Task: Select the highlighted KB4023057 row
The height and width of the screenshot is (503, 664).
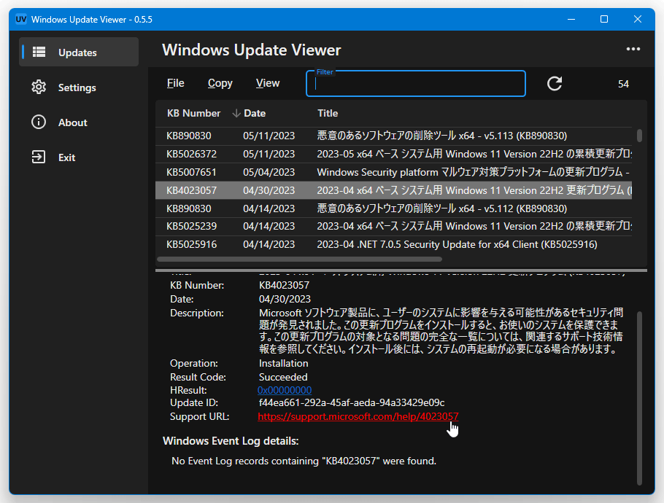Action: pos(394,190)
